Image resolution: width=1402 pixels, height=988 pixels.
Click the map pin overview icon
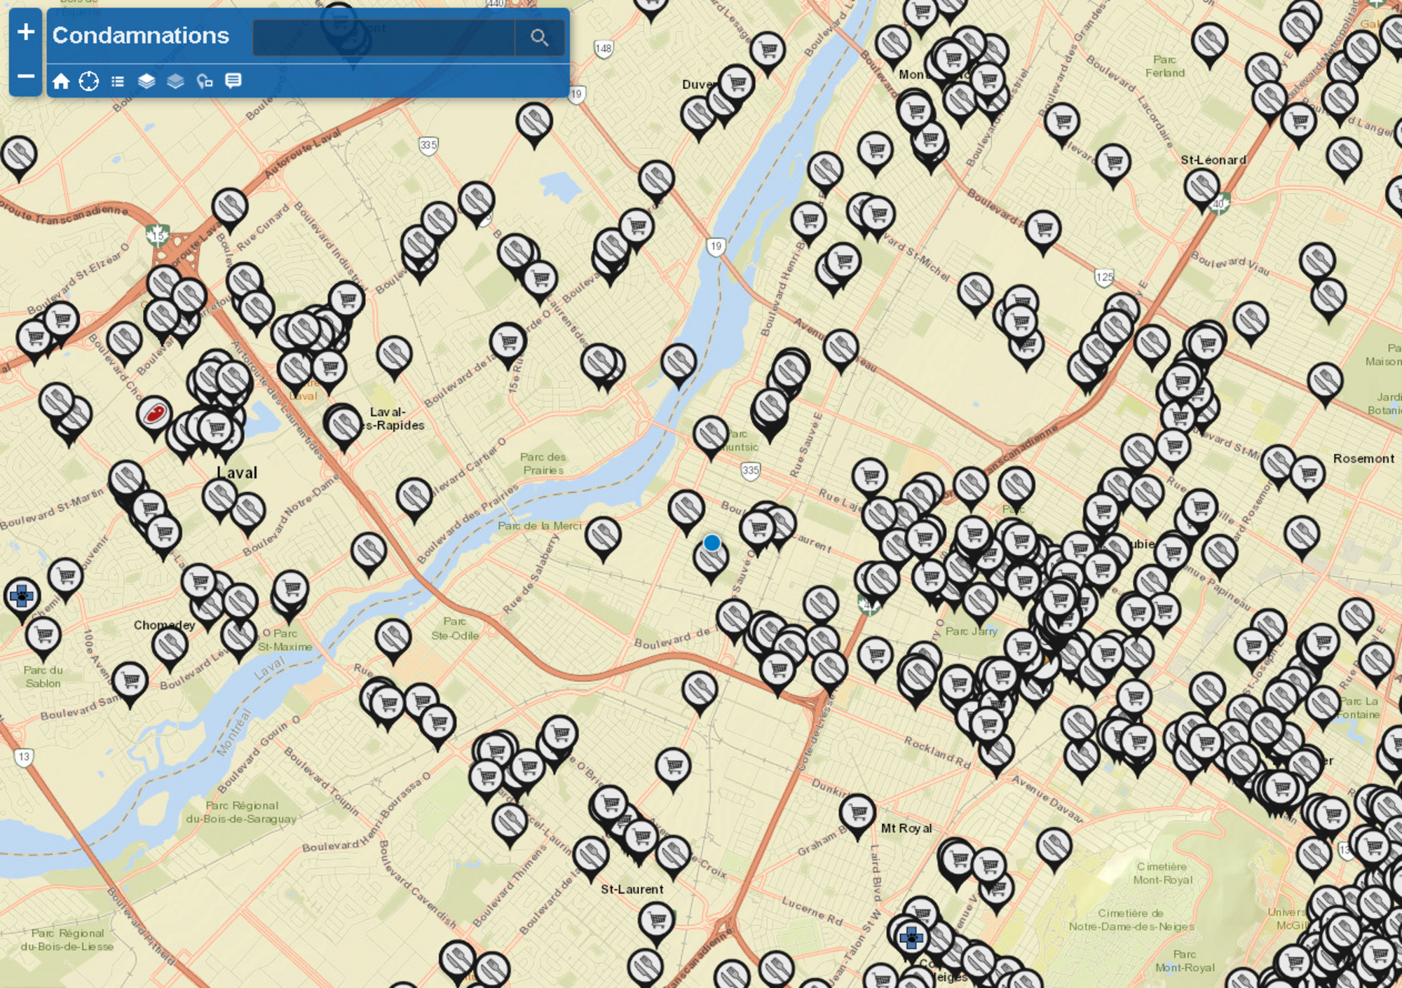pyautogui.click(x=205, y=81)
